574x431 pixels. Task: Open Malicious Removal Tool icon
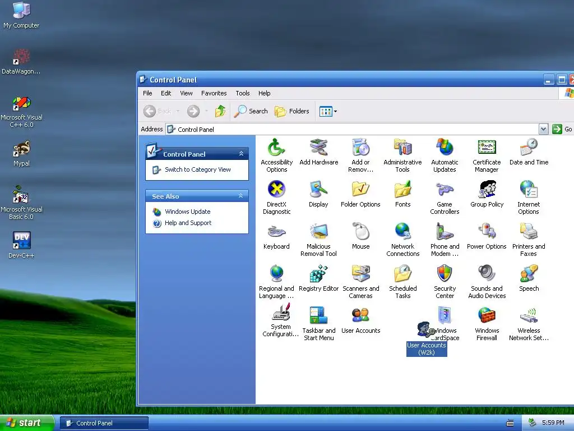click(x=318, y=240)
